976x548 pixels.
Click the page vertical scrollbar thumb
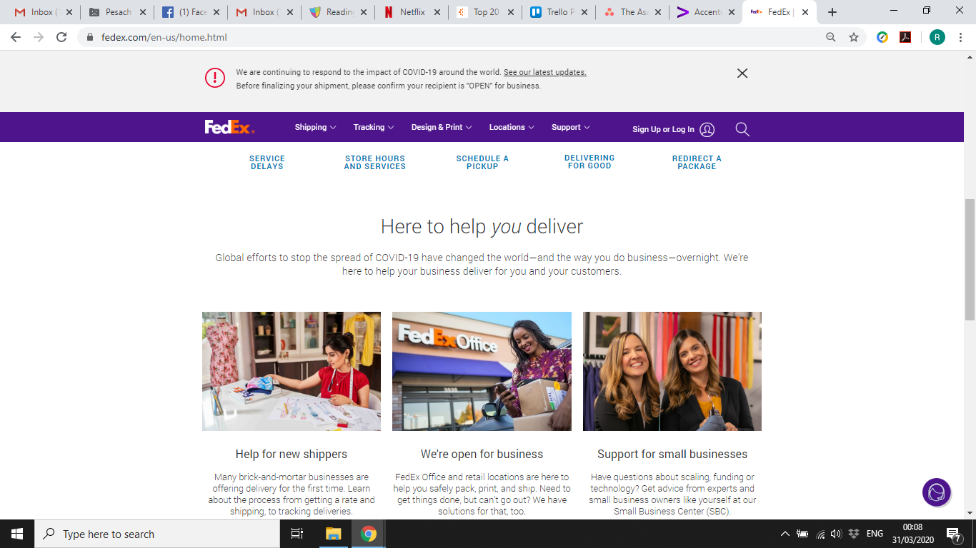pyautogui.click(x=970, y=260)
